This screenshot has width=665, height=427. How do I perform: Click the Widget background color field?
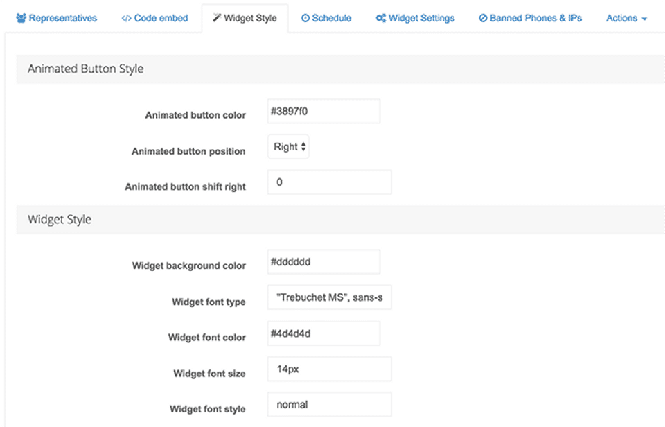pos(323,261)
